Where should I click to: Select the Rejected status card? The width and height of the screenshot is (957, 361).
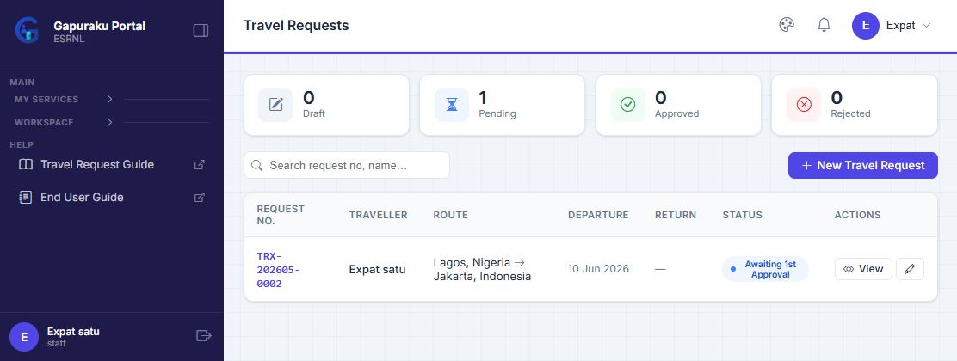coord(855,105)
